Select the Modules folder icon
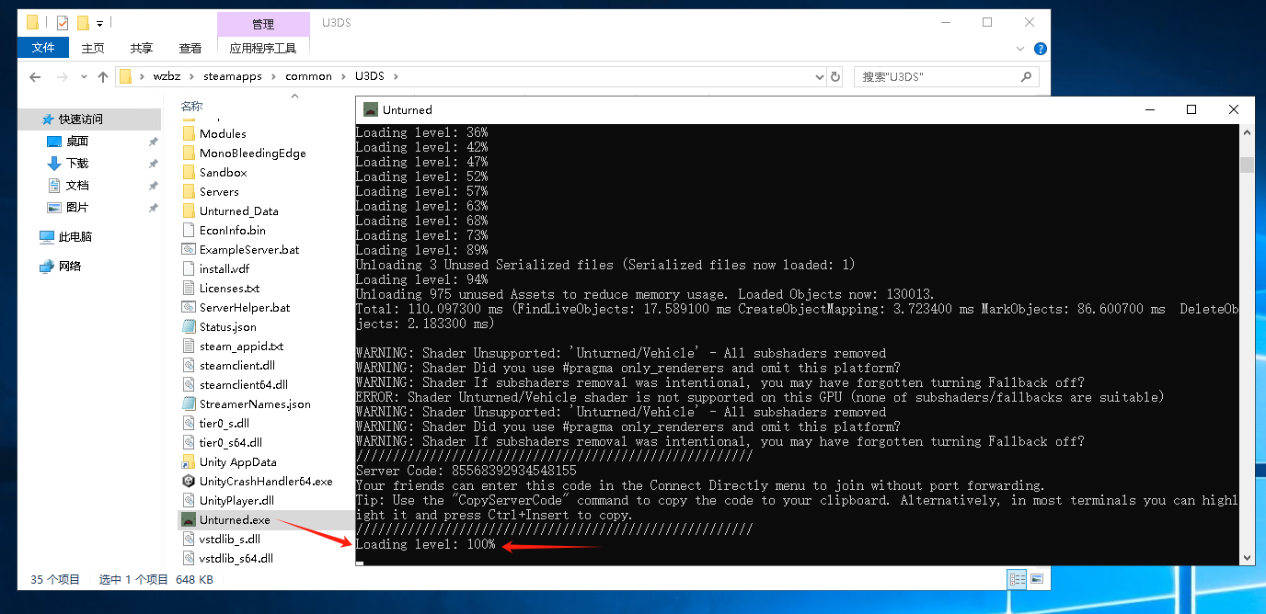The image size is (1266, 614). pos(189,133)
